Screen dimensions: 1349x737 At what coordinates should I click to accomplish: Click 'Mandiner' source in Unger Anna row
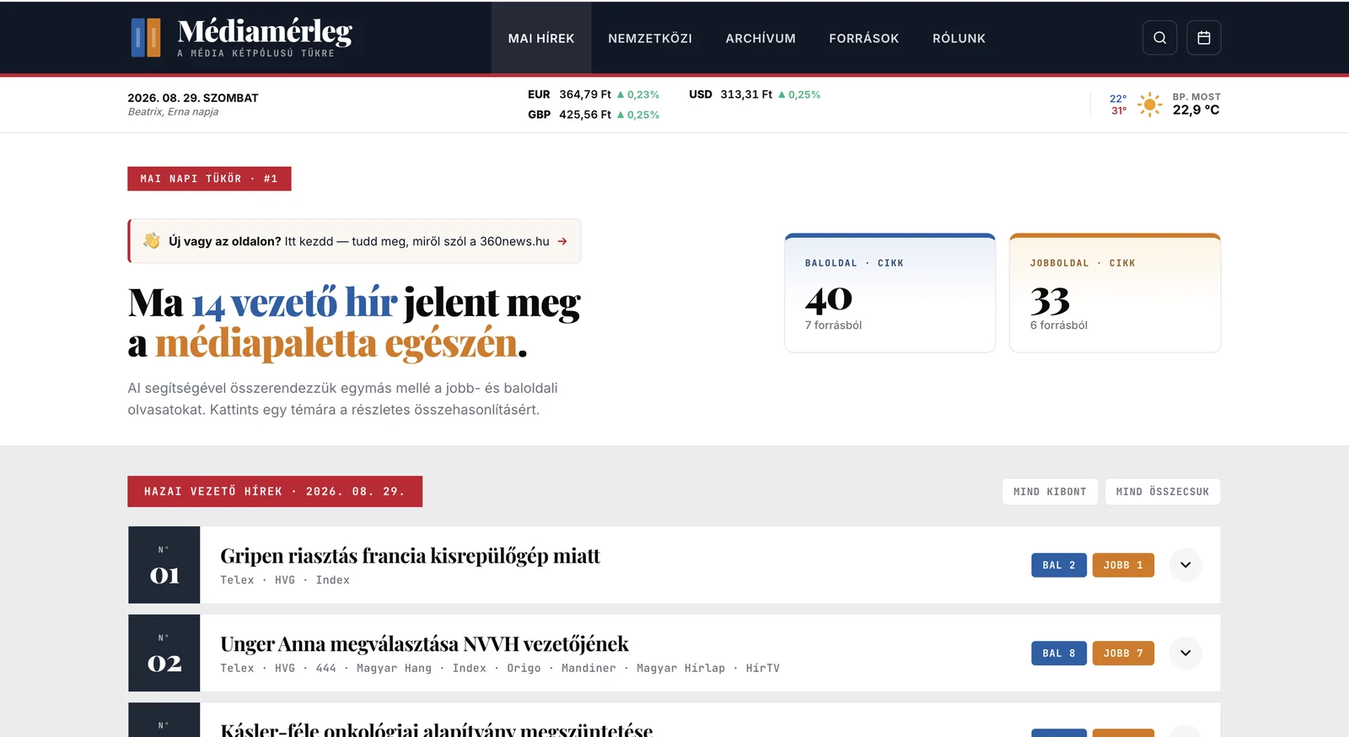(589, 668)
